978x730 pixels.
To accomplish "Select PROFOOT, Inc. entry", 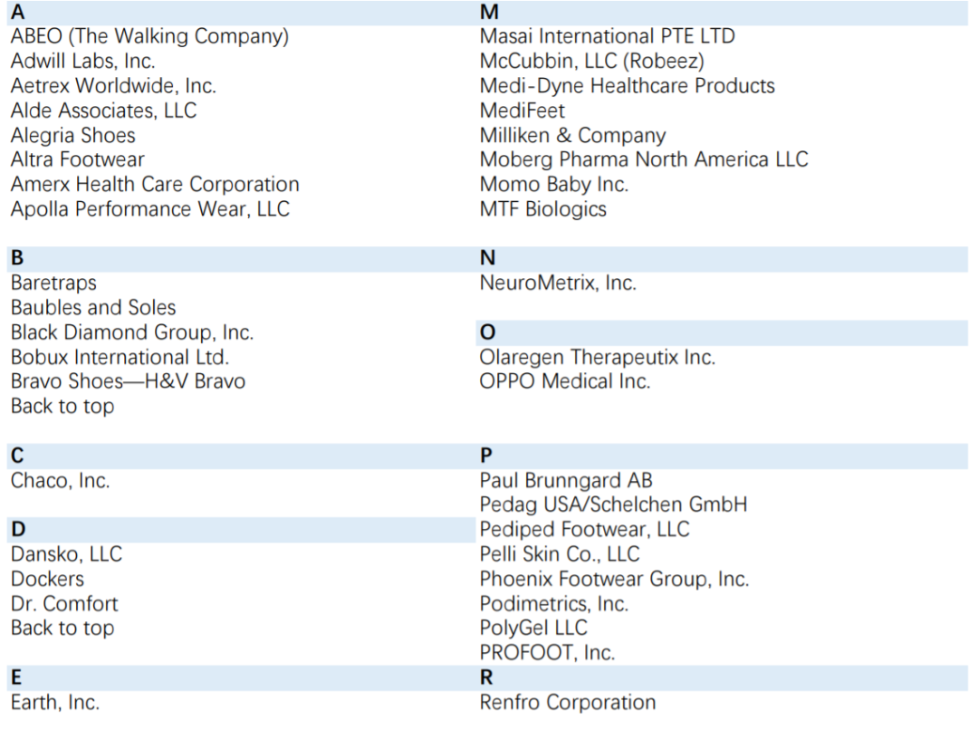I will click(x=548, y=653).
